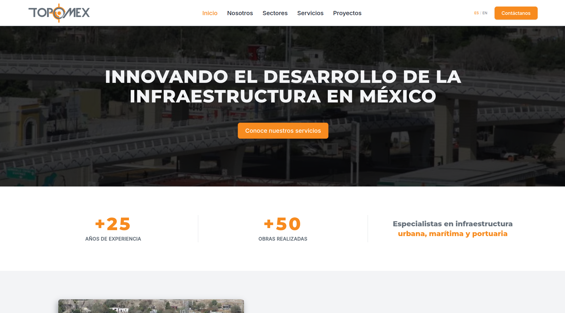Open the landscape photo thumbnail below stats

151,306
